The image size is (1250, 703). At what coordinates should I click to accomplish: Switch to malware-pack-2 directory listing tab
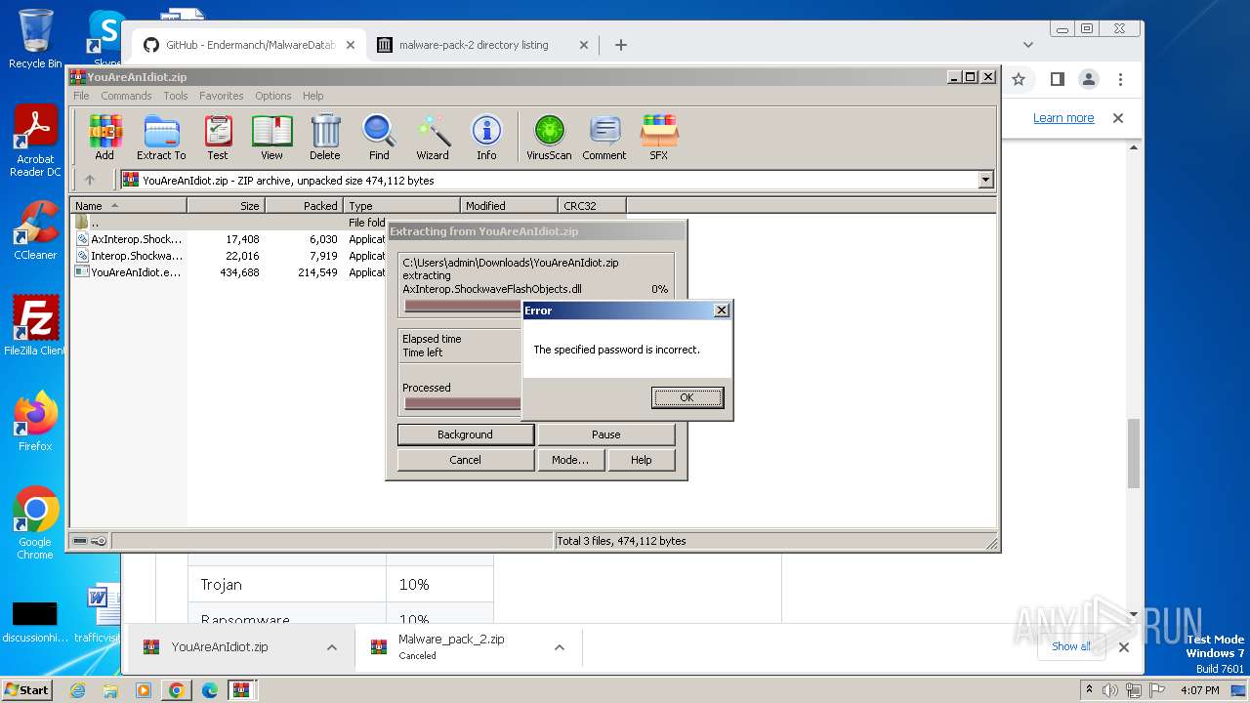(x=483, y=45)
